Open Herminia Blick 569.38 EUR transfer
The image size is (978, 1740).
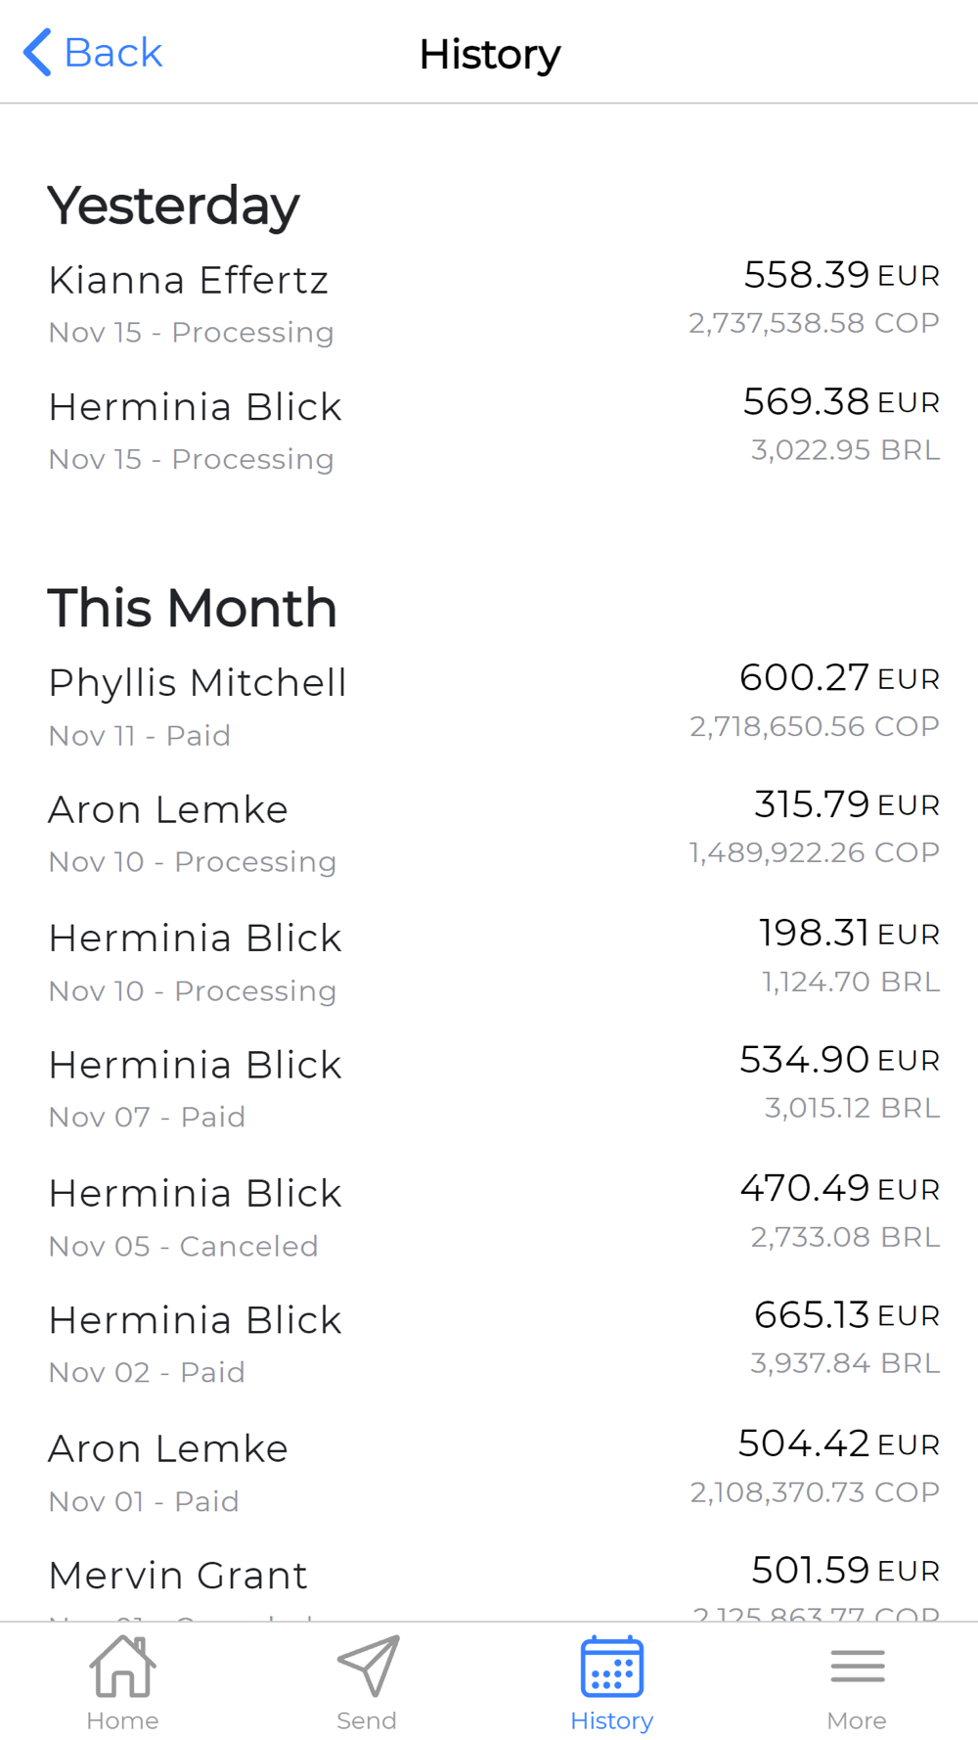(489, 431)
